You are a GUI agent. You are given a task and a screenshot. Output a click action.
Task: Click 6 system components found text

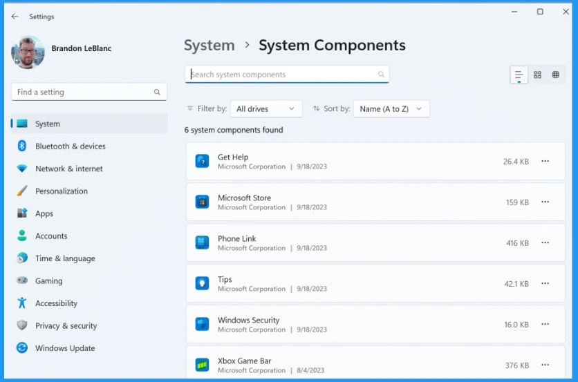click(x=234, y=130)
